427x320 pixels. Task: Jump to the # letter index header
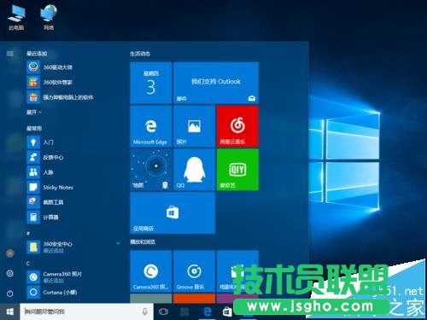point(28,233)
